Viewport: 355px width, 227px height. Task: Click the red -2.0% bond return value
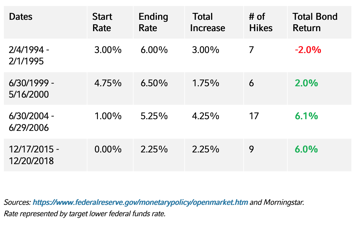point(308,50)
